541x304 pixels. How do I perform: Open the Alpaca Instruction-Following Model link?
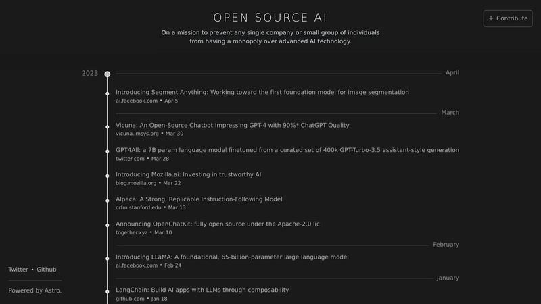(x=199, y=199)
